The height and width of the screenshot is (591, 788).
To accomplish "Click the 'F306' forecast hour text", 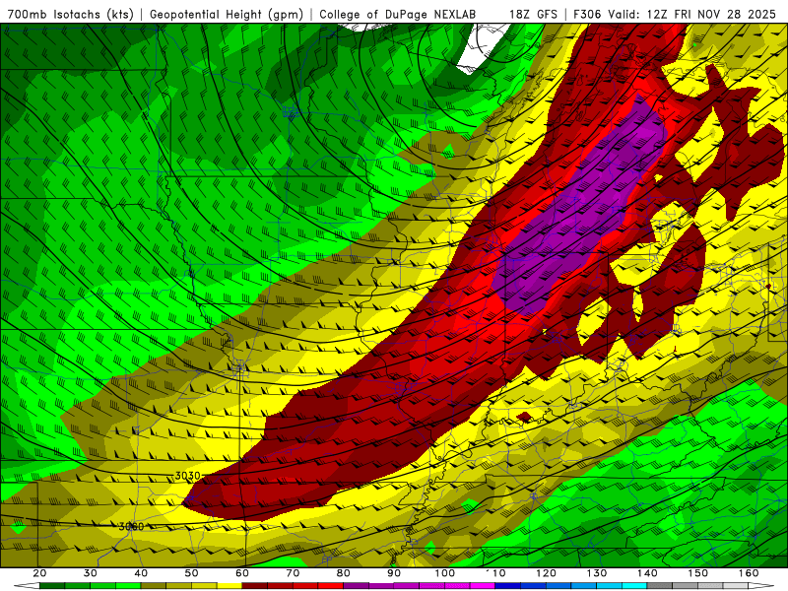I will (587, 15).
